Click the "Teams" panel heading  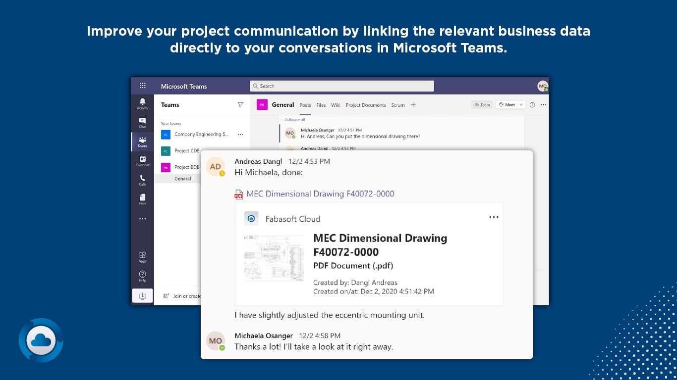[x=170, y=105]
